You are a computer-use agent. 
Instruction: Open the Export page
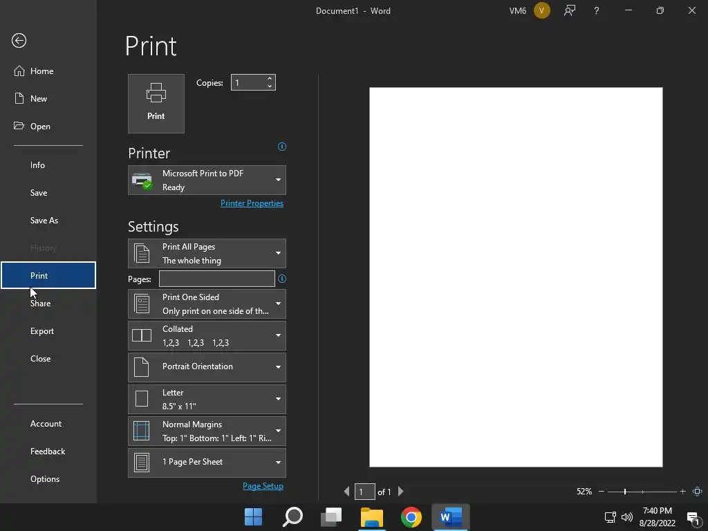click(48, 331)
